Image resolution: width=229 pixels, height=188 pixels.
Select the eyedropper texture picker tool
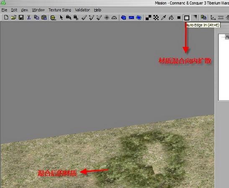pos(164,18)
